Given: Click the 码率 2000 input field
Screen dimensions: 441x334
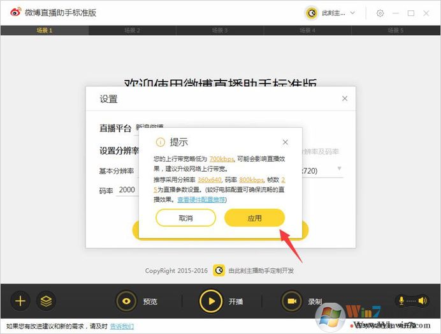Looking at the screenshot, I should (127, 190).
